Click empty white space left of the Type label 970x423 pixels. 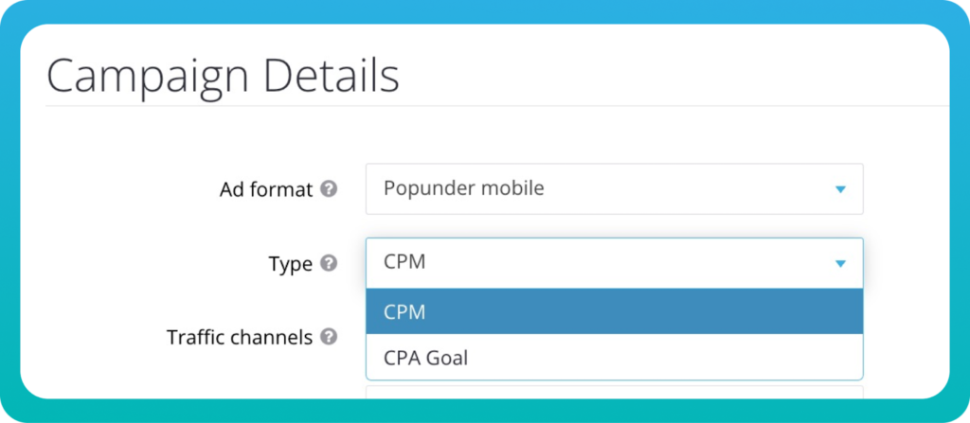pos(142,264)
